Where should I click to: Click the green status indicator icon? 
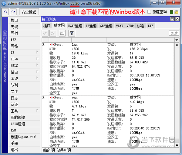(x=172, y=12)
